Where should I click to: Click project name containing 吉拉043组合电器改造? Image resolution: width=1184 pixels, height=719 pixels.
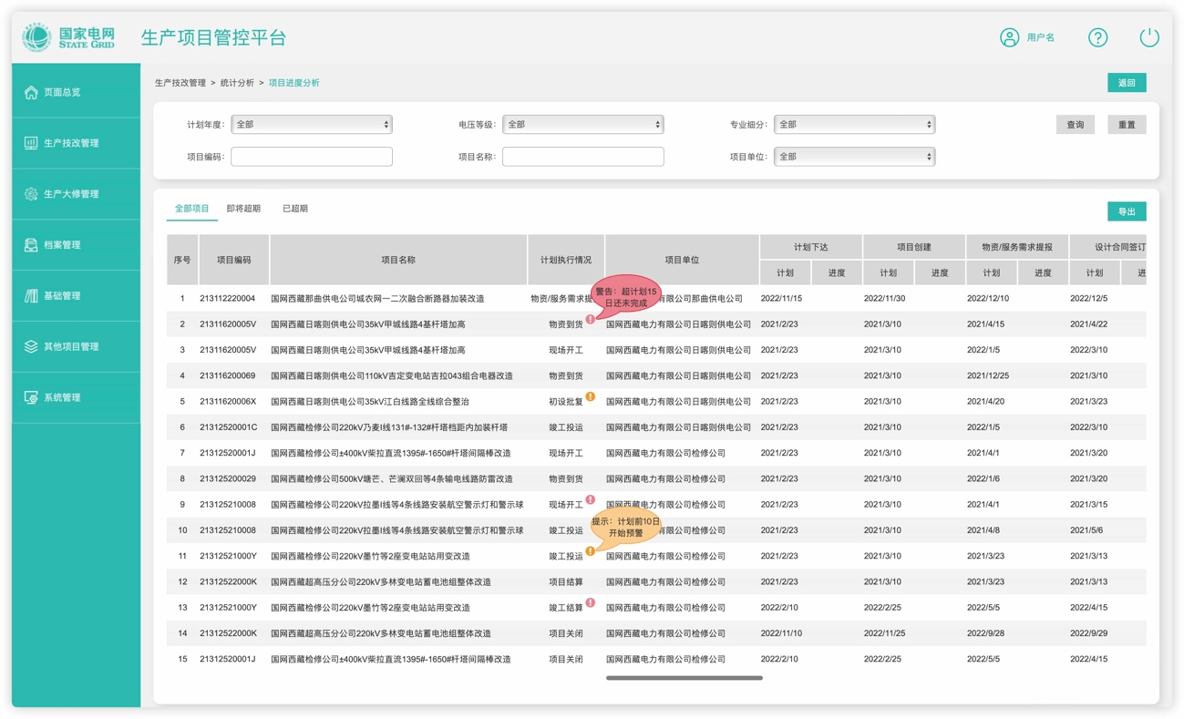[392, 376]
